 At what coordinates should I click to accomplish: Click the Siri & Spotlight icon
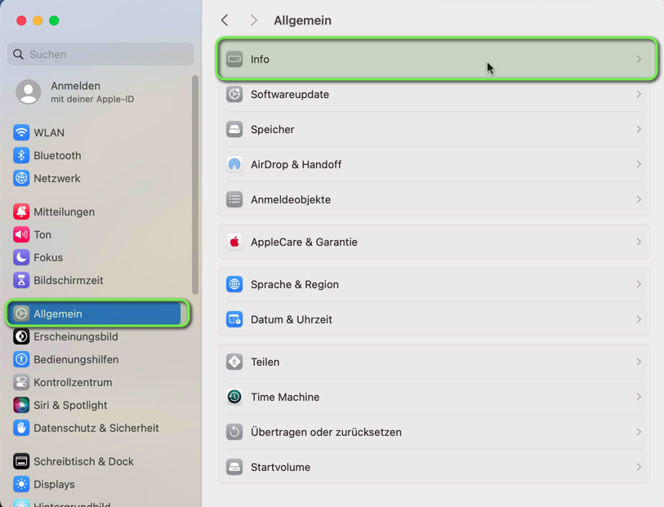[21, 406]
